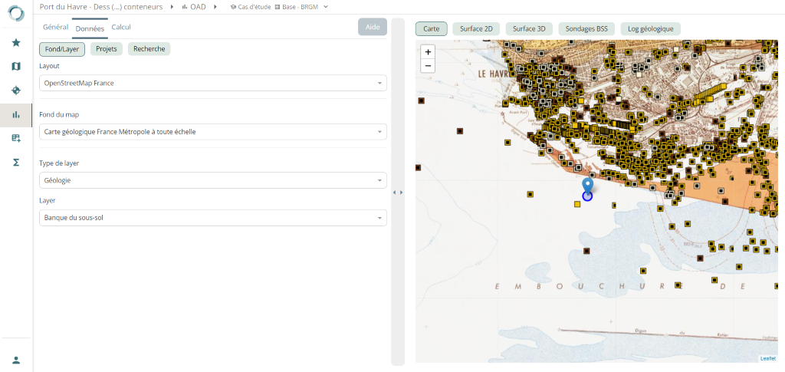The image size is (785, 372).
Task: Select the bar chart sidebar icon
Action: coord(16,115)
